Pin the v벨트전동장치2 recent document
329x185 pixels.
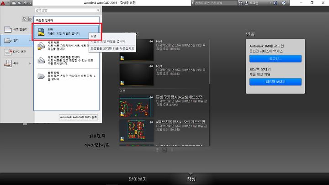pyautogui.click(x=151, y=122)
